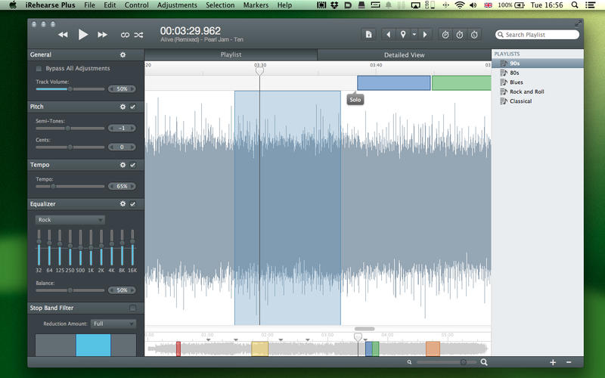This screenshot has width=605, height=378.
Task: Click the add-file document icon in toolbar
Action: click(369, 35)
